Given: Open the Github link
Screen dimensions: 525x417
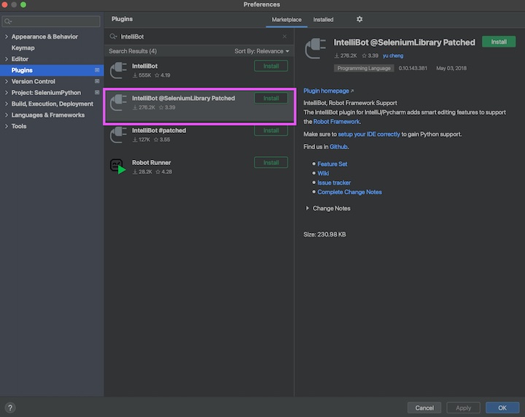Looking at the screenshot, I should coord(338,147).
